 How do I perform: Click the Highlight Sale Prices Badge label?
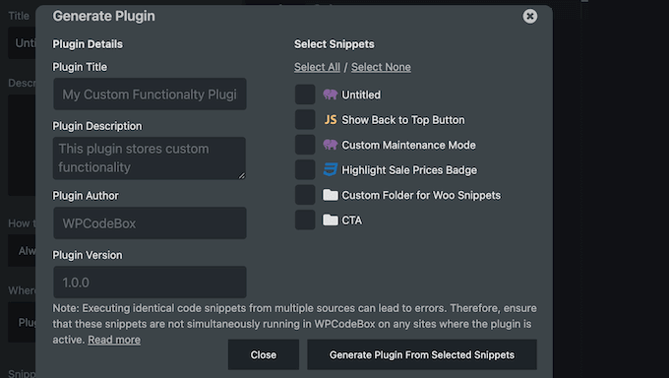(409, 170)
